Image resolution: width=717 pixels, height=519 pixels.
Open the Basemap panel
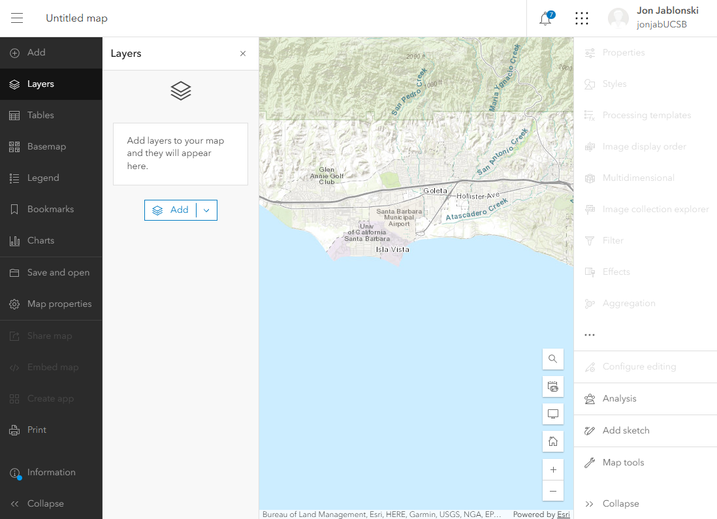(46, 147)
